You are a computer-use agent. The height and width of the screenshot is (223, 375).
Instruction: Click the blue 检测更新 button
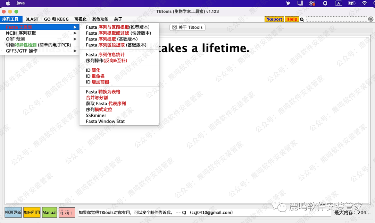point(13,212)
